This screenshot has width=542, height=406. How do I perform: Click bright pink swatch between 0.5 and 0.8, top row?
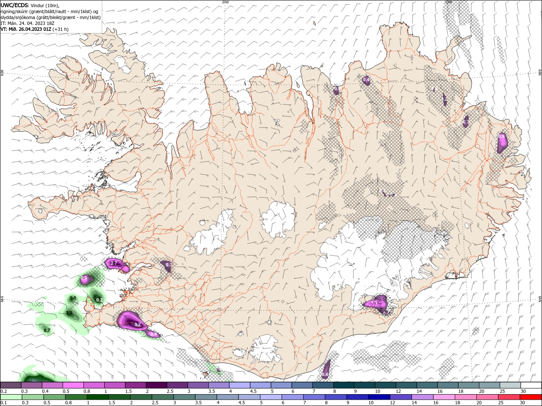(73, 385)
